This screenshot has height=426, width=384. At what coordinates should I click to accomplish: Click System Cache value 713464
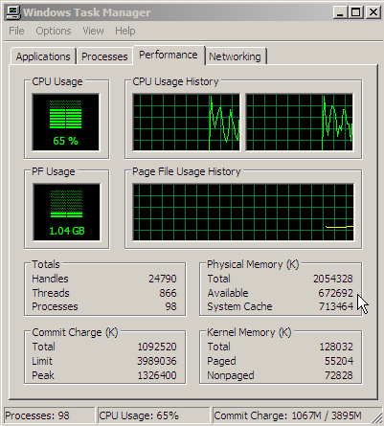point(336,306)
